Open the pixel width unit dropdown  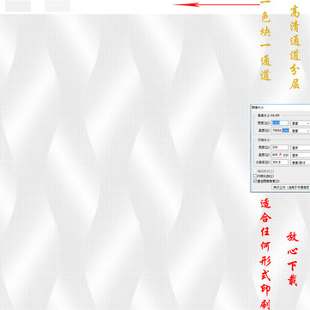pyautogui.click(x=301, y=123)
